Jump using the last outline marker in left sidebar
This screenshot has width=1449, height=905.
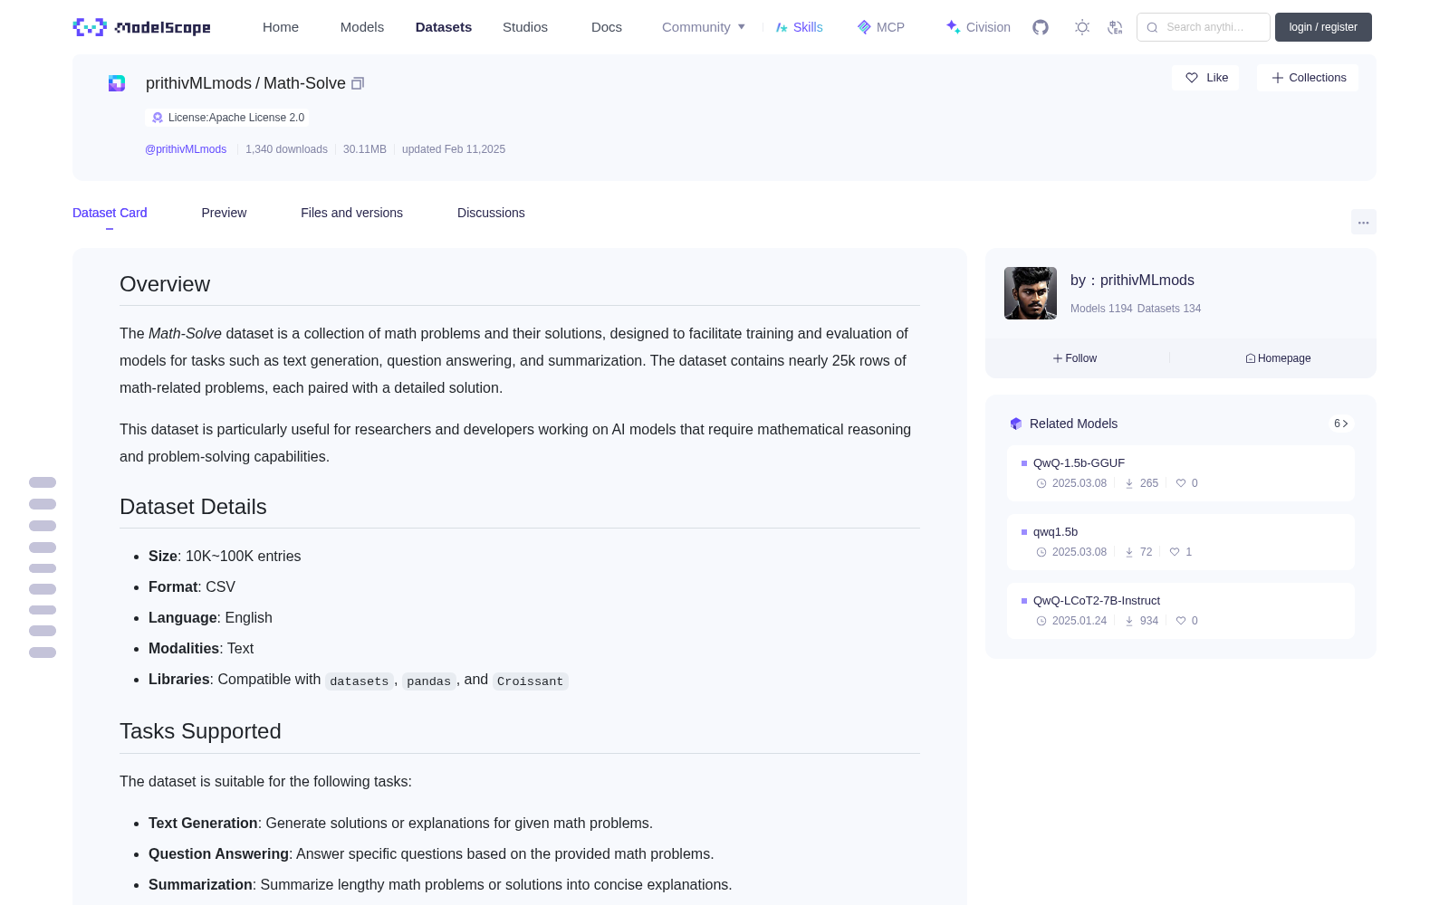tap(43, 653)
